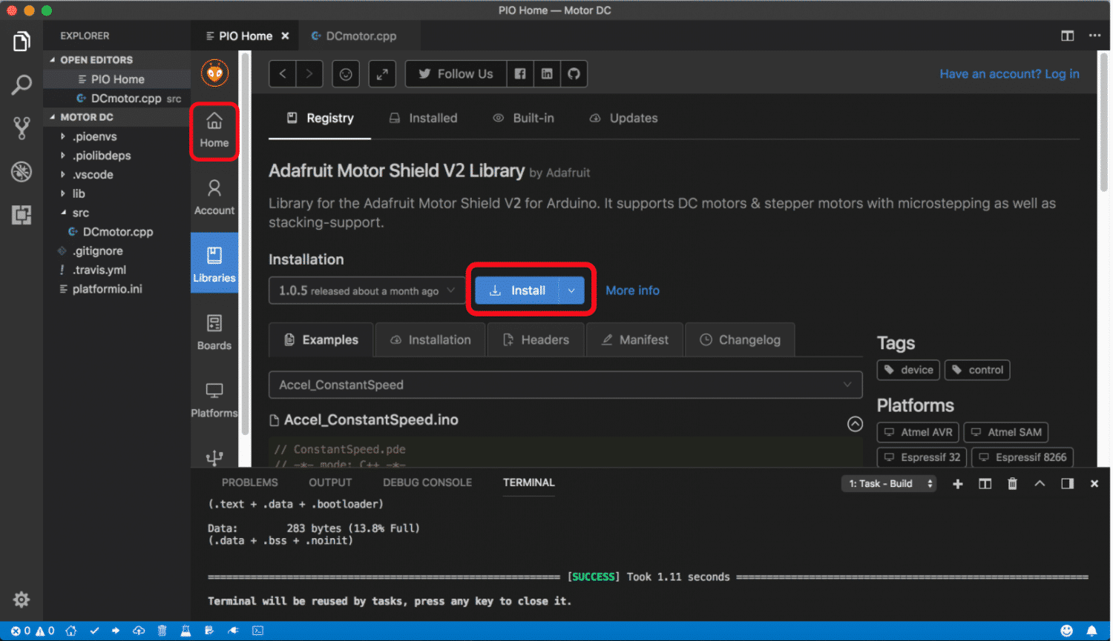The height and width of the screenshot is (641, 1113).
Task: Move the panel to the right side
Action: [1068, 484]
